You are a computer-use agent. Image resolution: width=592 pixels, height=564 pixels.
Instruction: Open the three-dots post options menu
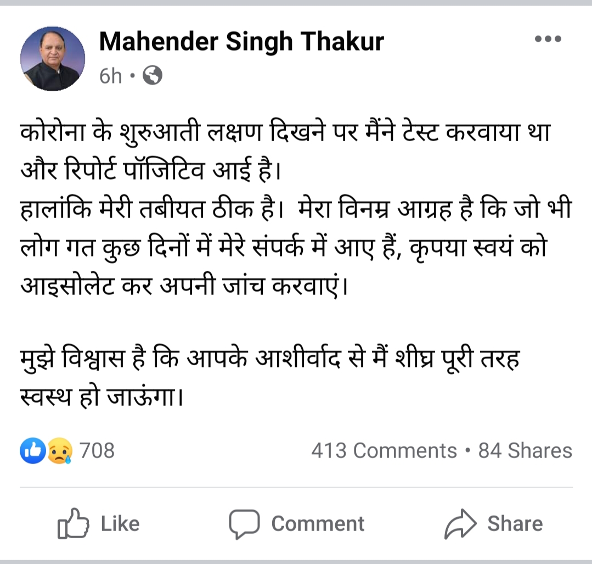(548, 39)
